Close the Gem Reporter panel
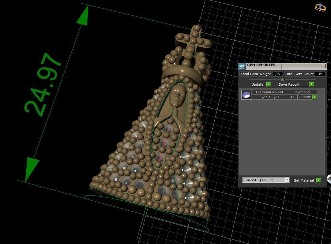 323,66
